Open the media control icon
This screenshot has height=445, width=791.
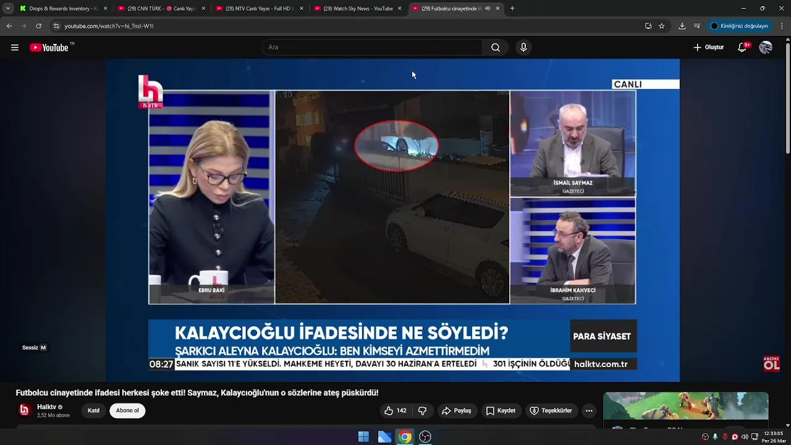[697, 26]
